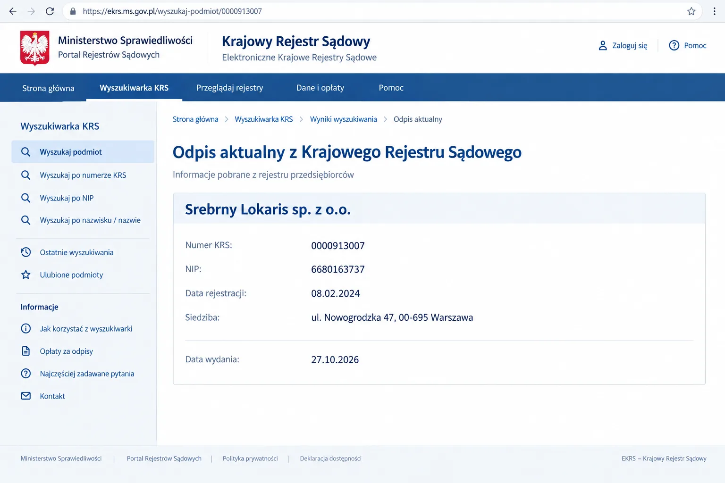Click the browser address bar URL
Image resolution: width=725 pixels, height=483 pixels.
172,11
